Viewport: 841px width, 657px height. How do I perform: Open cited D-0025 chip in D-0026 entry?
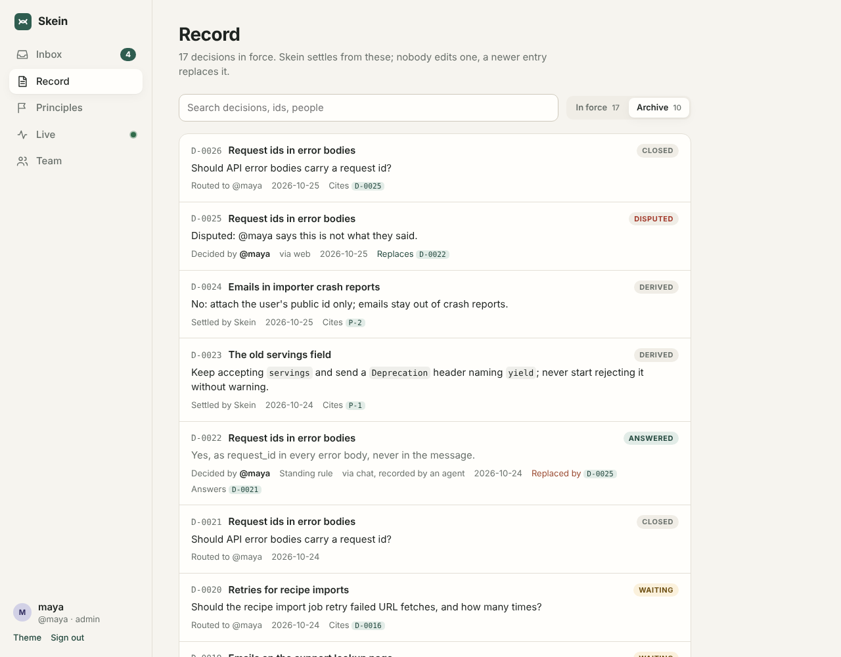[x=368, y=186]
